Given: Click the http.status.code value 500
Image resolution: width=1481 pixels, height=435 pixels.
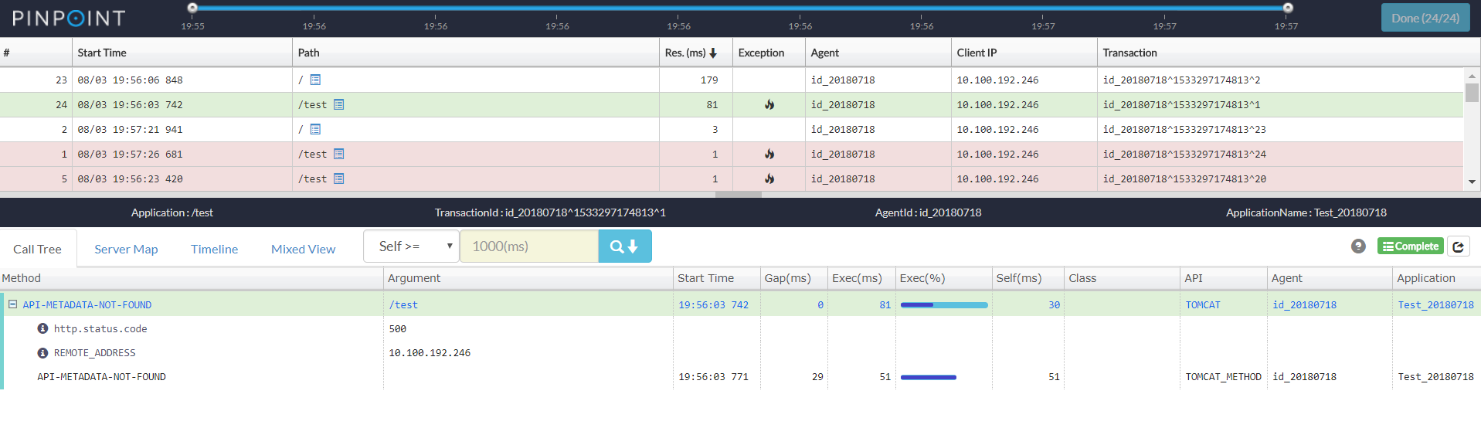Looking at the screenshot, I should tap(397, 328).
